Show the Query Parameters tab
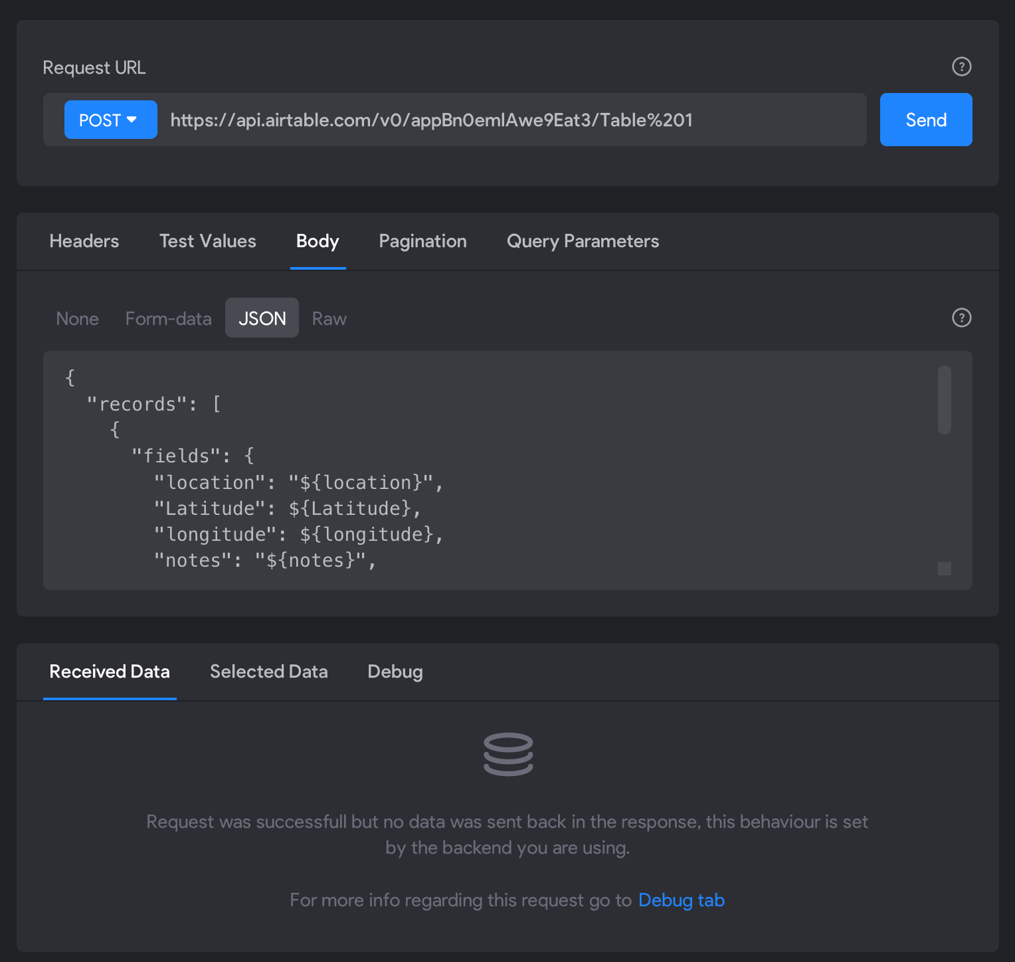This screenshot has height=962, width=1015. coord(583,241)
